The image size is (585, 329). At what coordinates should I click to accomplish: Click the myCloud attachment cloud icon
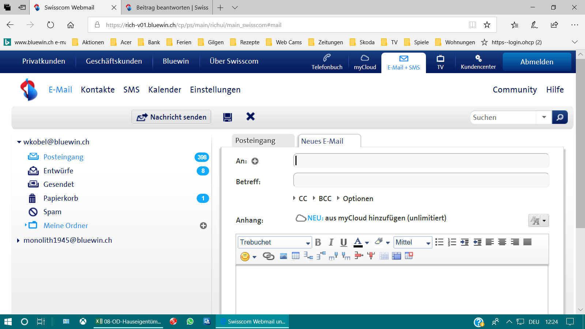301,218
